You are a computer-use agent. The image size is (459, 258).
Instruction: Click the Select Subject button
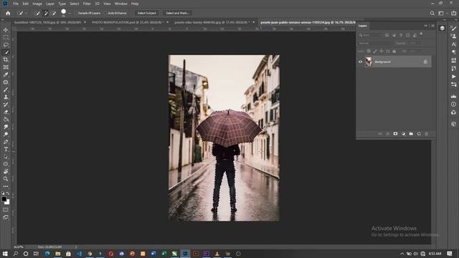[146, 13]
